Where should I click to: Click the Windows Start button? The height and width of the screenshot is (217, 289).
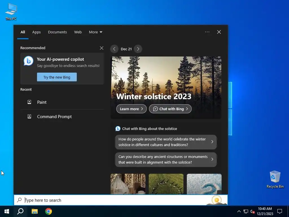point(7,211)
